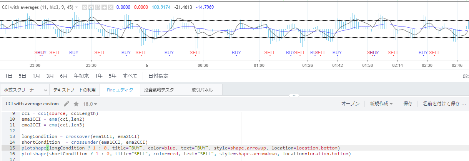The image size is (469, 161).
Task: Click 保存 to save script
Action: click(408, 104)
